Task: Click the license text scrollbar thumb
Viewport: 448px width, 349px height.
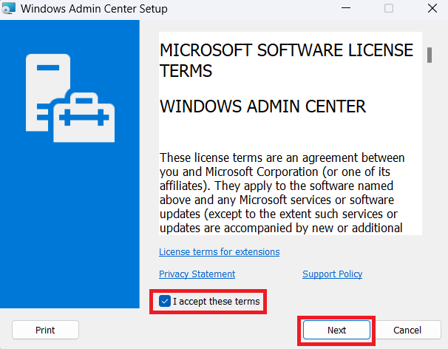Action: pyautogui.click(x=429, y=55)
